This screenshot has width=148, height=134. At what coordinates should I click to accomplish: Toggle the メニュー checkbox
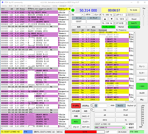coord(100,15)
